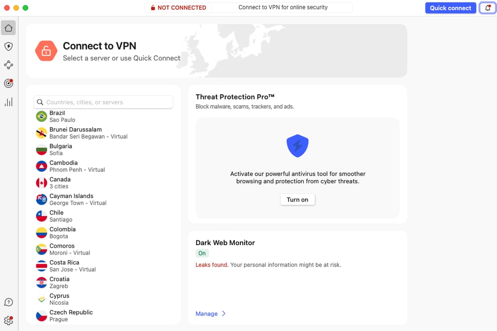Click the Dark Web Monitor heading

tap(225, 243)
